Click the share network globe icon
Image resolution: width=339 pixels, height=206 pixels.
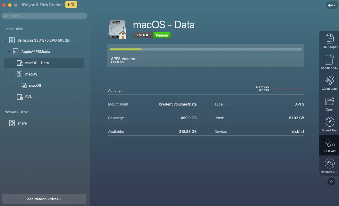[12, 123]
